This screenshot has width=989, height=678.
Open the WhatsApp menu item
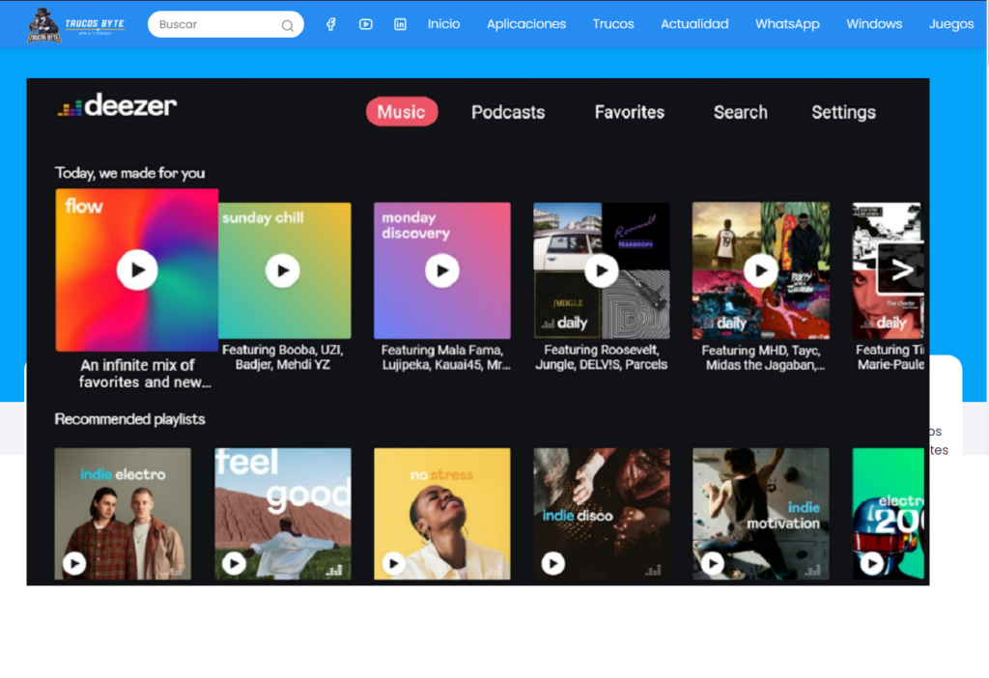(787, 24)
